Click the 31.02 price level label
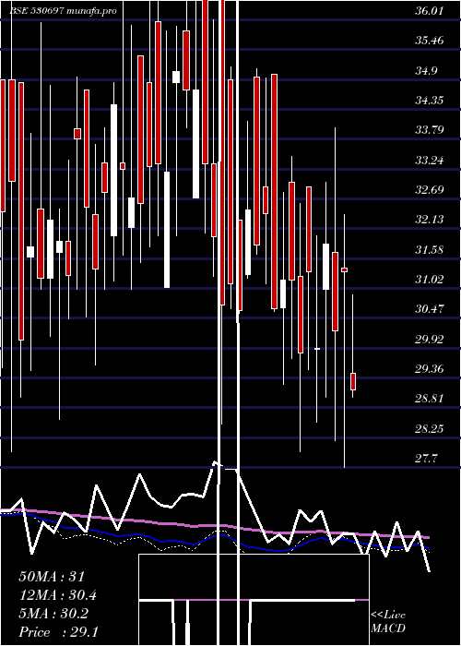The image size is (461, 646). pyautogui.click(x=430, y=280)
